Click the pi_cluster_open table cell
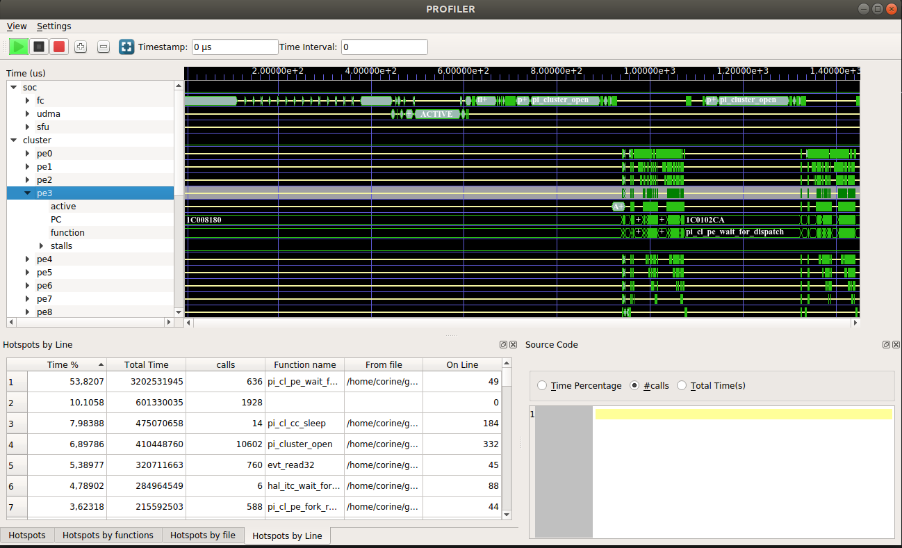 point(305,444)
